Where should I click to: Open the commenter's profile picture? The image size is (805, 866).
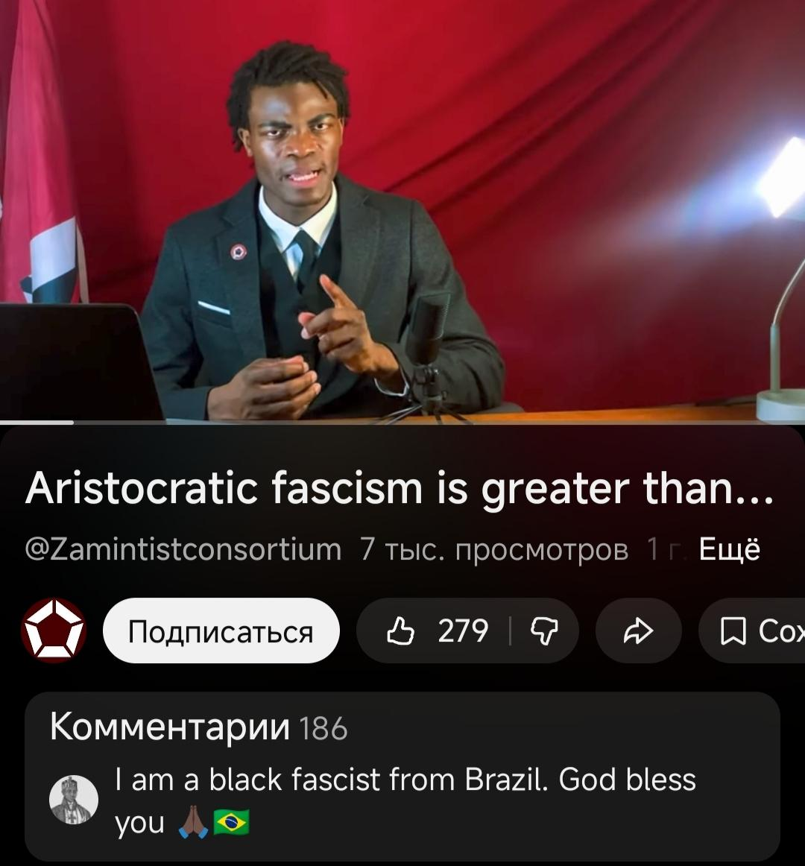74,800
